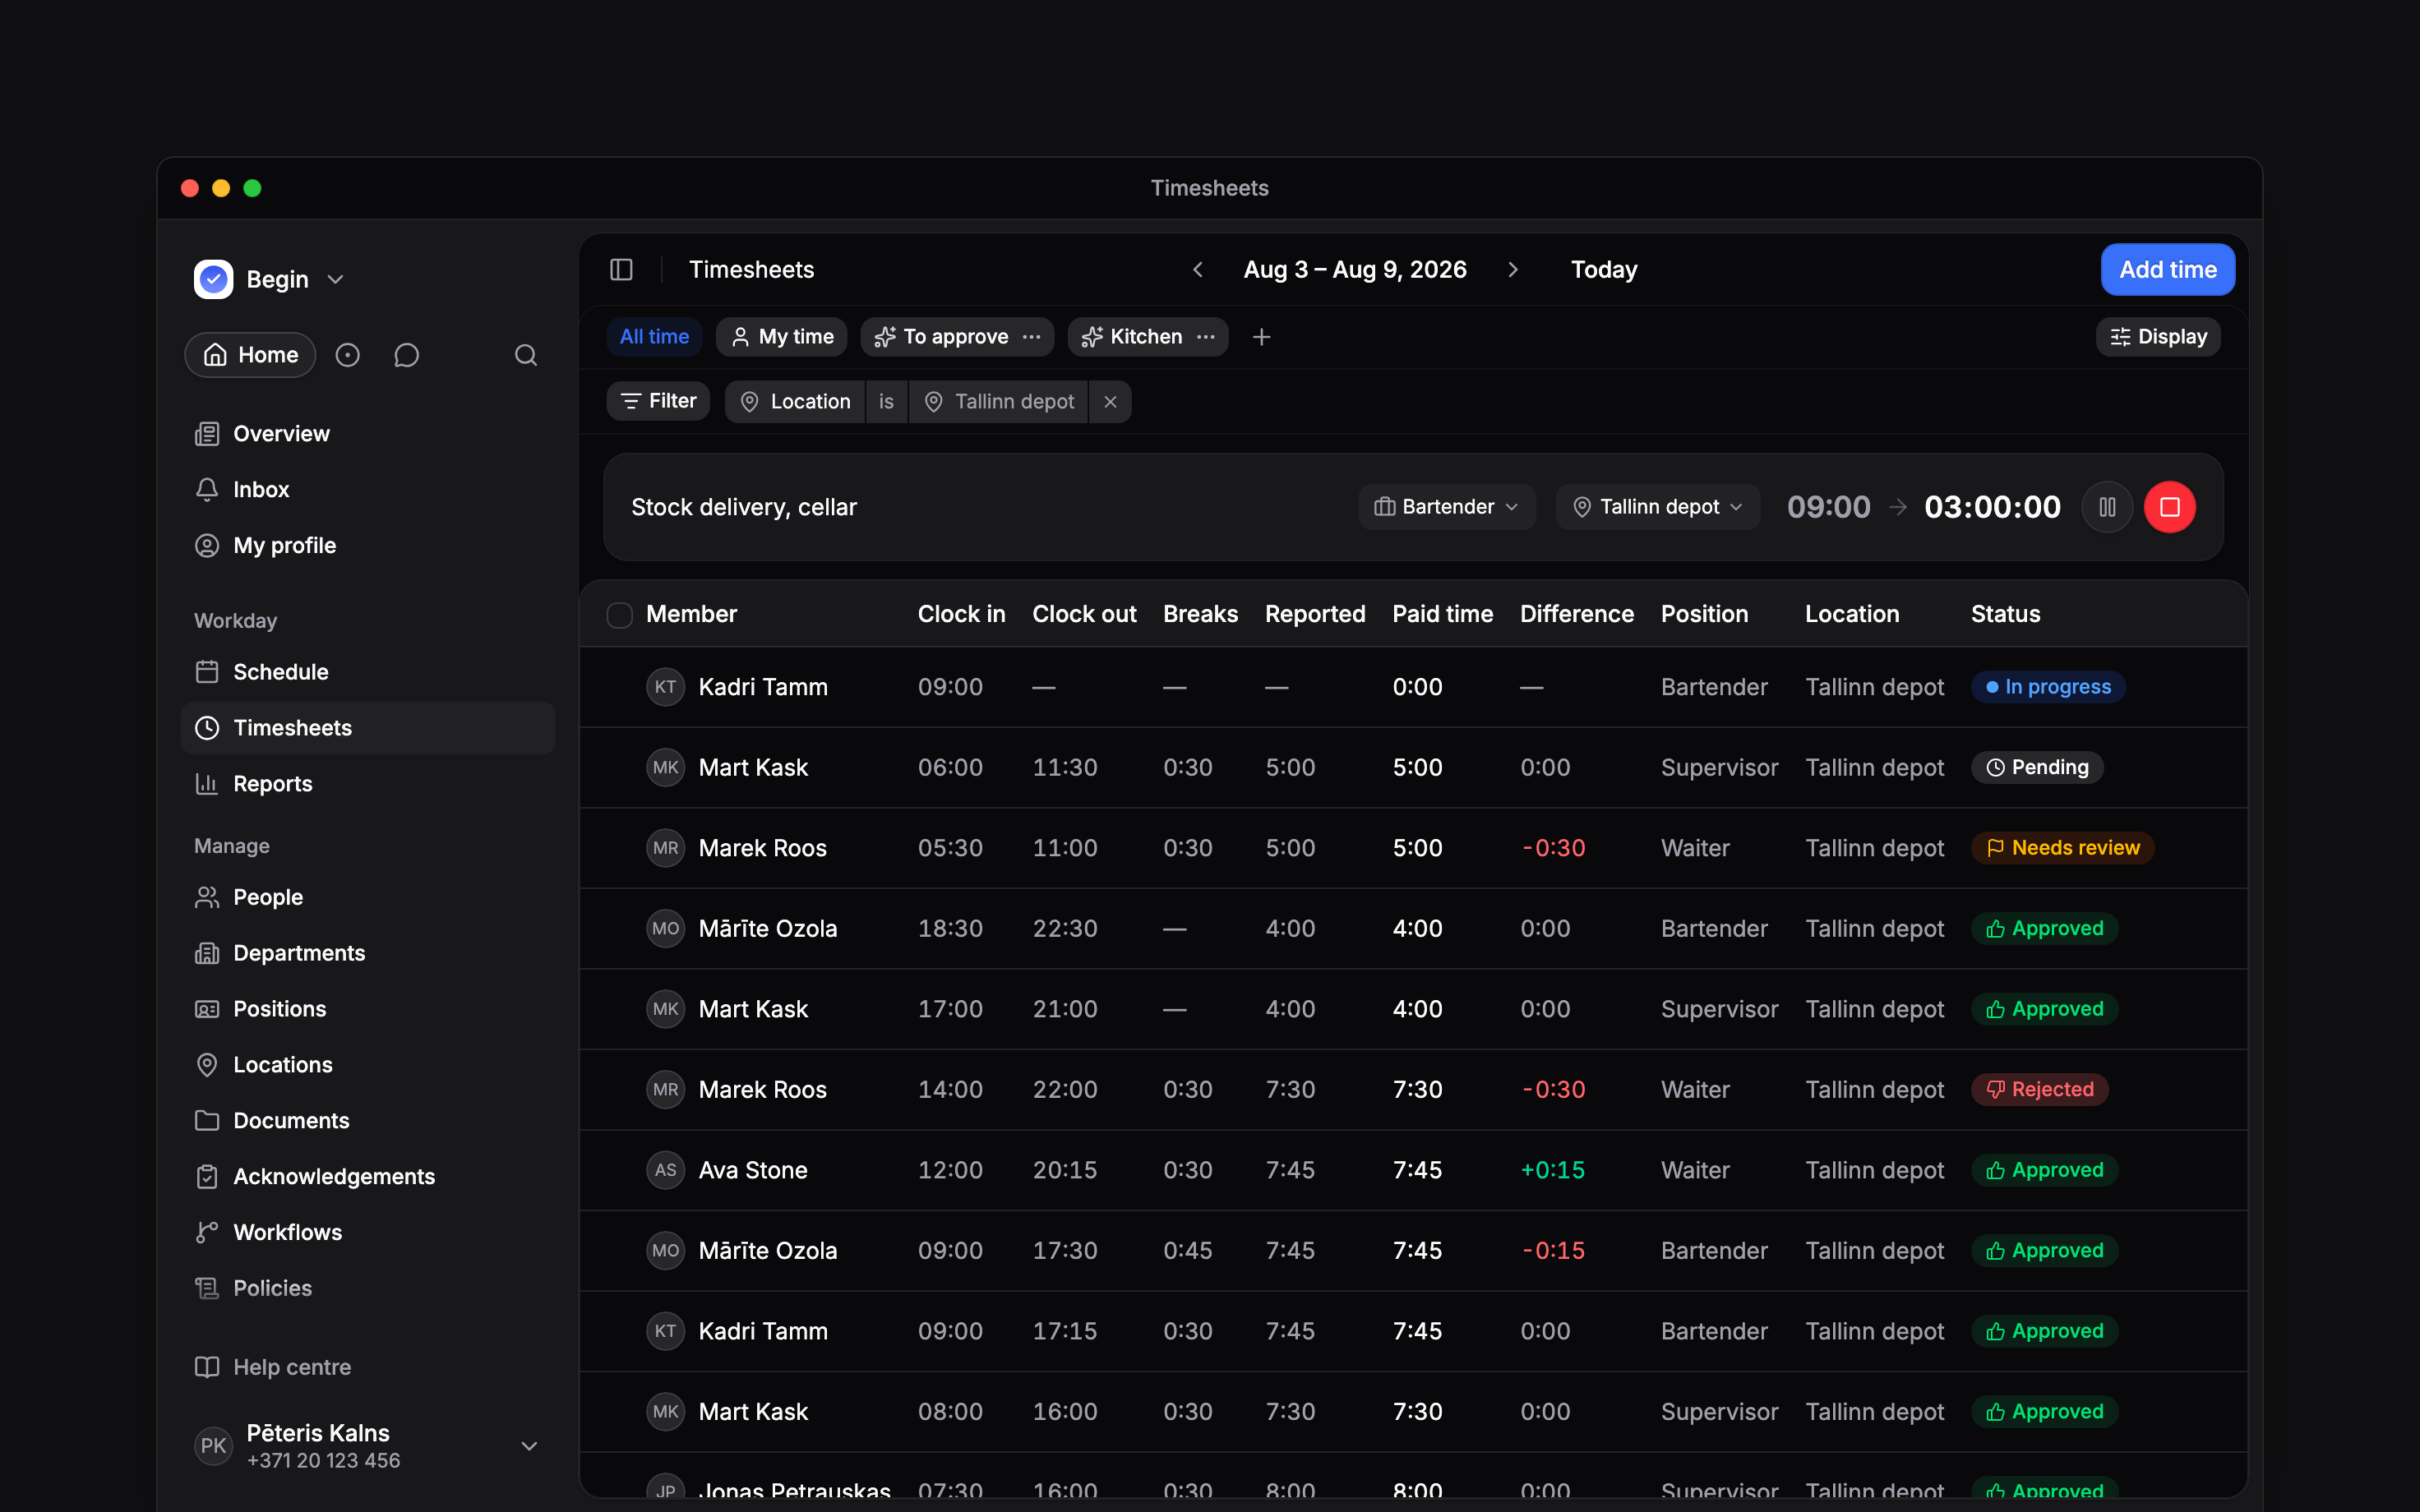
Task: Pause the running timer
Action: (2107, 507)
